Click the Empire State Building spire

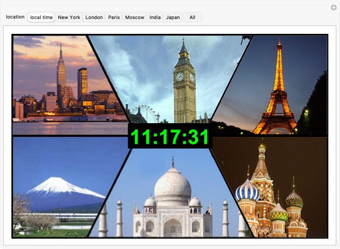point(61,53)
